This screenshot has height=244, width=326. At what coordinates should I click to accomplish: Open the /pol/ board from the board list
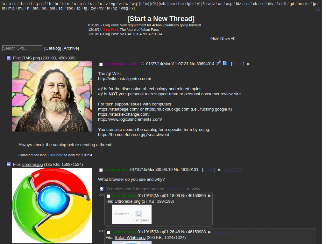(x=53, y=8)
